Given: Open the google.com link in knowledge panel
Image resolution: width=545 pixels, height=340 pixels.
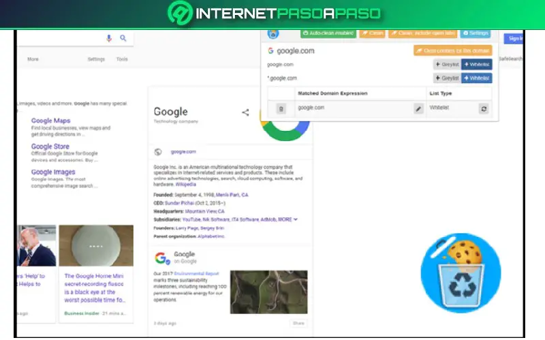Looking at the screenshot, I should tap(183, 152).
